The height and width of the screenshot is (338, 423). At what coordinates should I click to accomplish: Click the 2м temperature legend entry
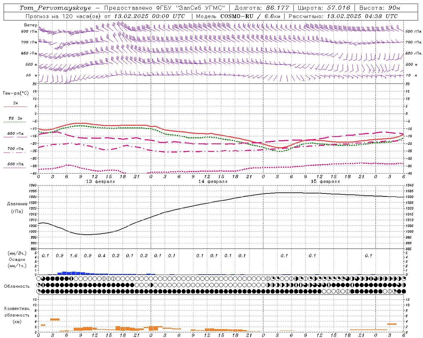pos(16,103)
